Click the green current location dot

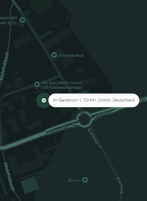[44, 100]
